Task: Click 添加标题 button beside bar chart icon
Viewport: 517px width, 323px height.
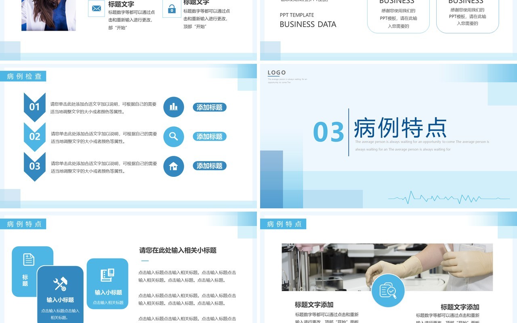Action: point(210,107)
